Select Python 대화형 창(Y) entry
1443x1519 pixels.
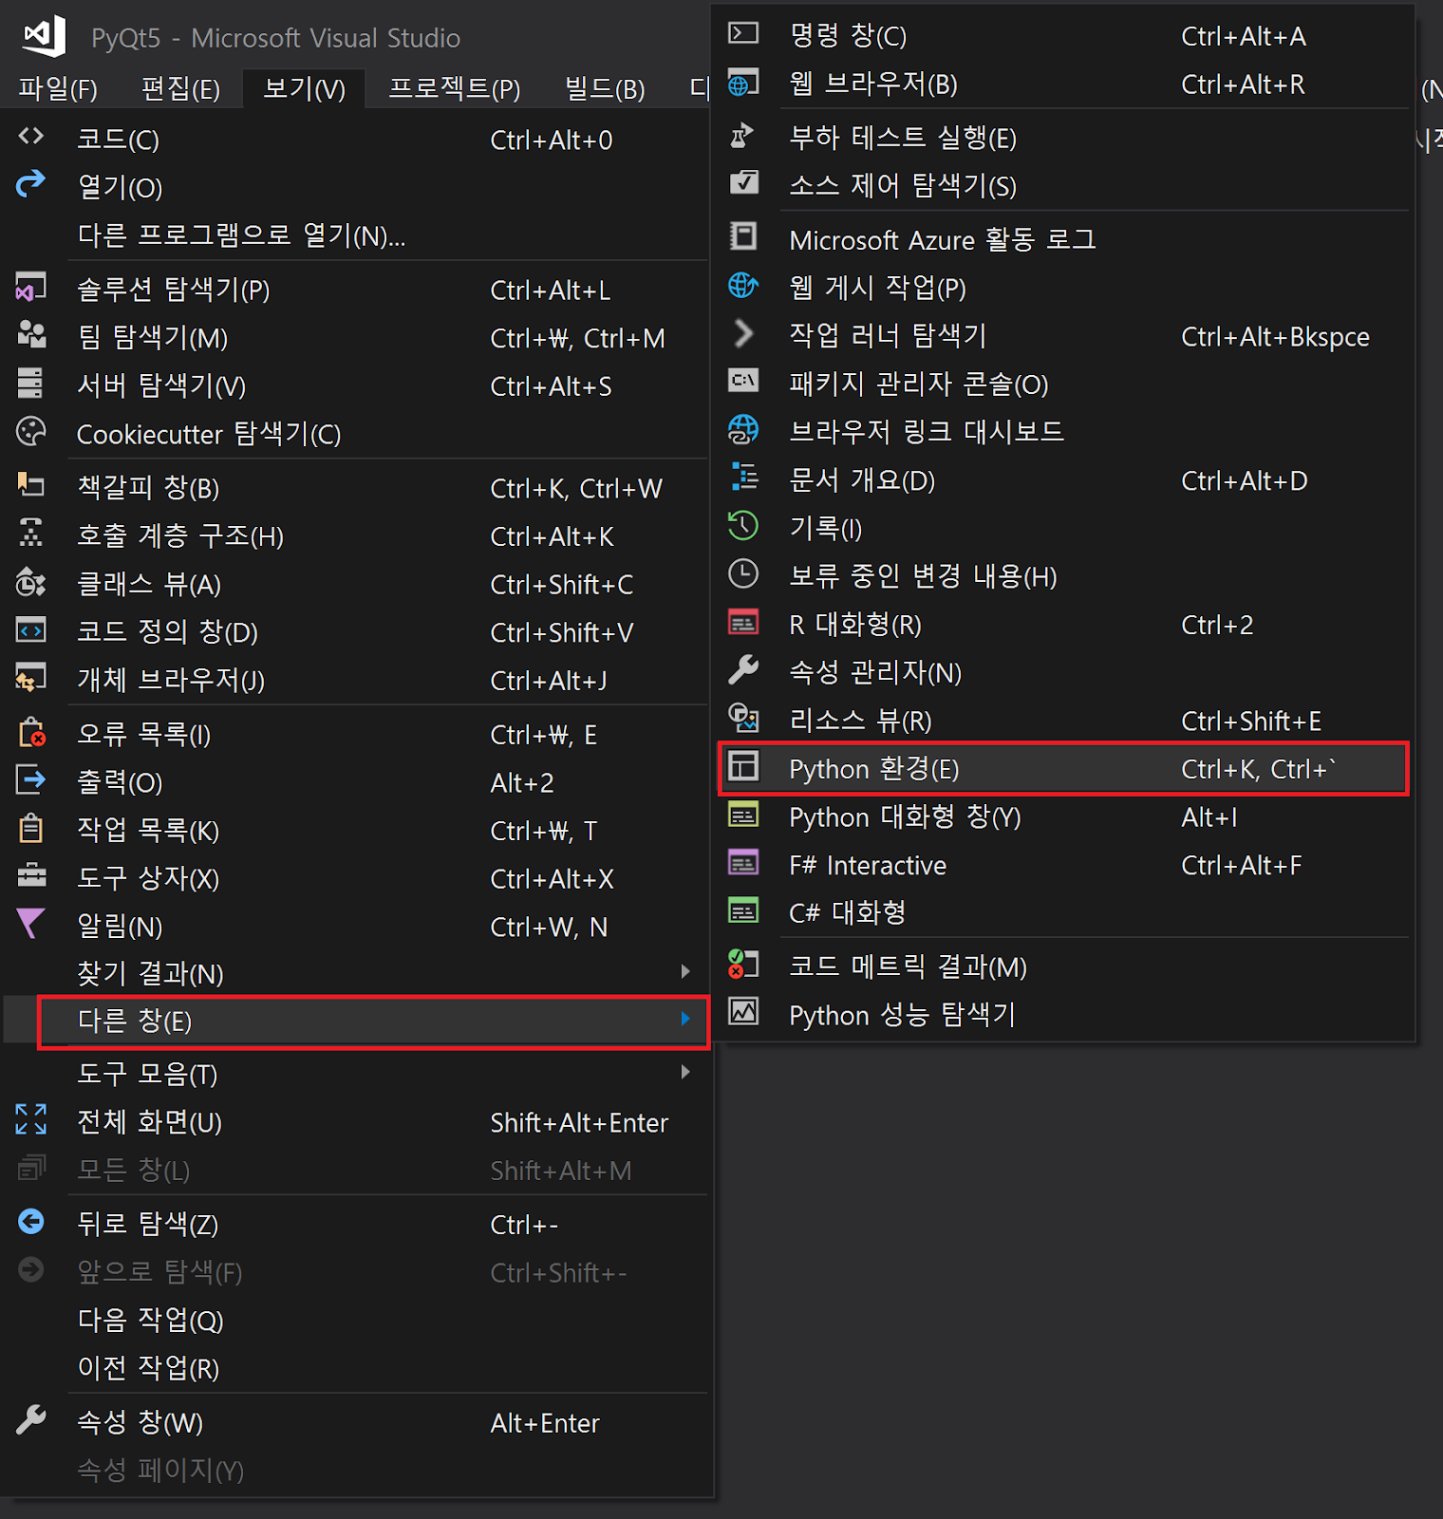click(1063, 817)
